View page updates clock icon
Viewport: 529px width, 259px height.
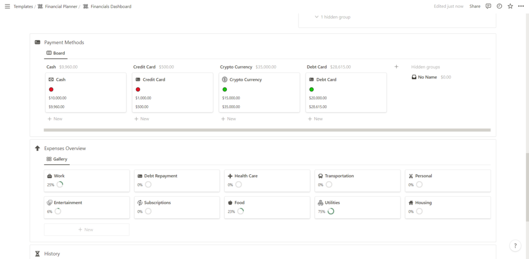pyautogui.click(x=500, y=6)
